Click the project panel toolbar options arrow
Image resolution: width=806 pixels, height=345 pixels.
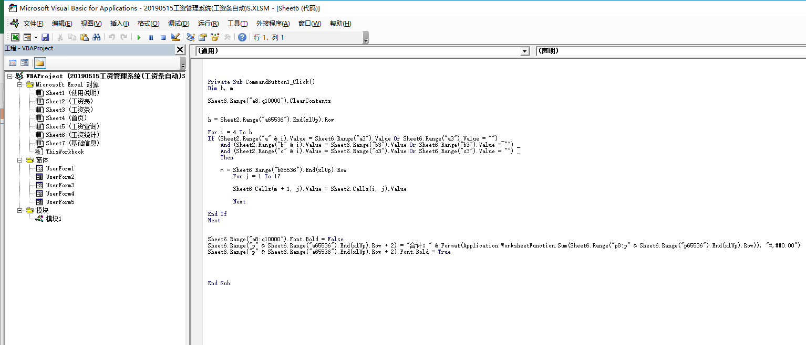pos(183,63)
